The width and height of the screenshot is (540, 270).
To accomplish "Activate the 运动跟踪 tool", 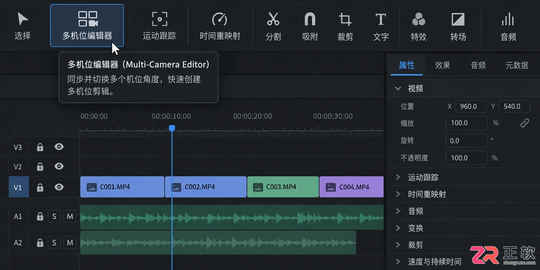I will [x=159, y=25].
